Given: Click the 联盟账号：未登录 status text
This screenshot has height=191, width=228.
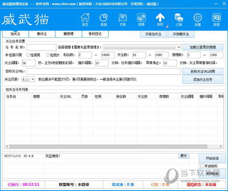Looking at the screenshot, I should [74, 185].
